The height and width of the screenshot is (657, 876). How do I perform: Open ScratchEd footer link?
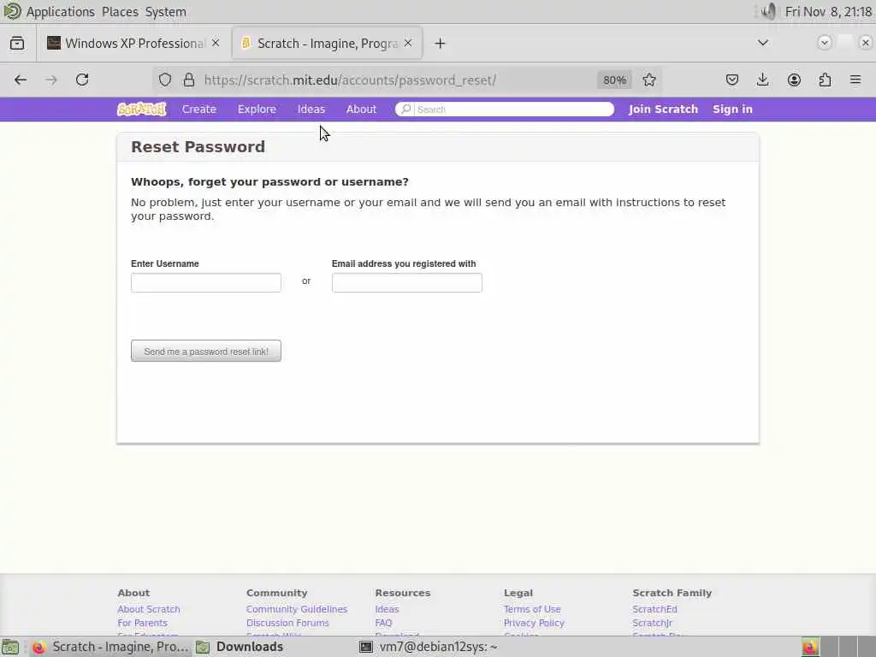click(x=654, y=609)
